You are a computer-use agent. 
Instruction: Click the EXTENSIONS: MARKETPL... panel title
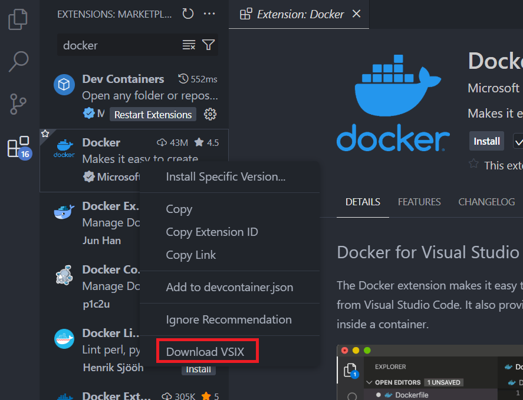(114, 14)
